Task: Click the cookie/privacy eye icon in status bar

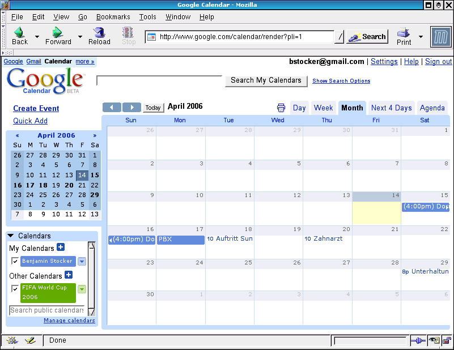Action: point(434,341)
